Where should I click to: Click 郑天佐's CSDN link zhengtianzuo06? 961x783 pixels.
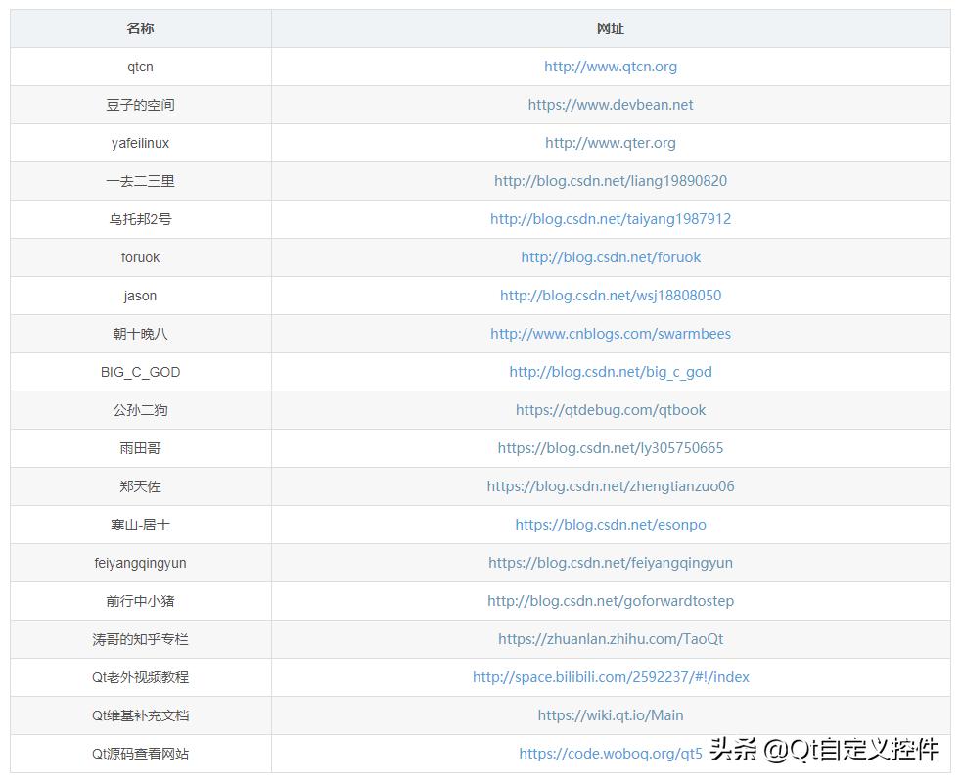(x=611, y=485)
